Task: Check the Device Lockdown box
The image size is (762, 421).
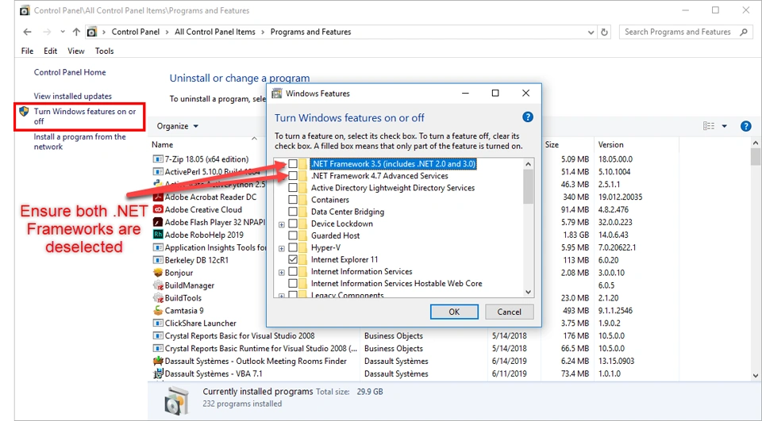Action: [x=293, y=224]
